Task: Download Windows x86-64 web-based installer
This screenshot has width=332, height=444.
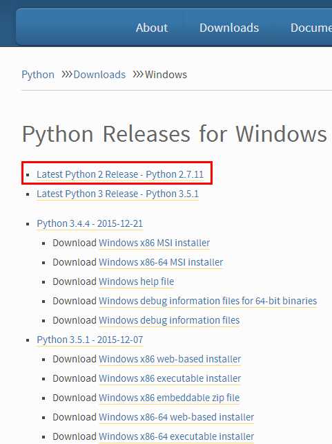Action: click(176, 417)
